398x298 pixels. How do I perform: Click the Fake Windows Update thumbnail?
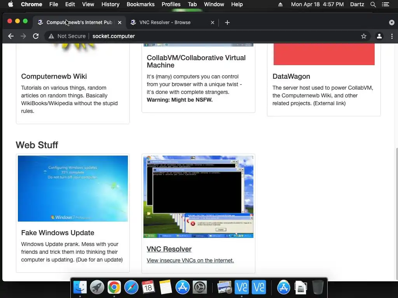click(x=73, y=189)
